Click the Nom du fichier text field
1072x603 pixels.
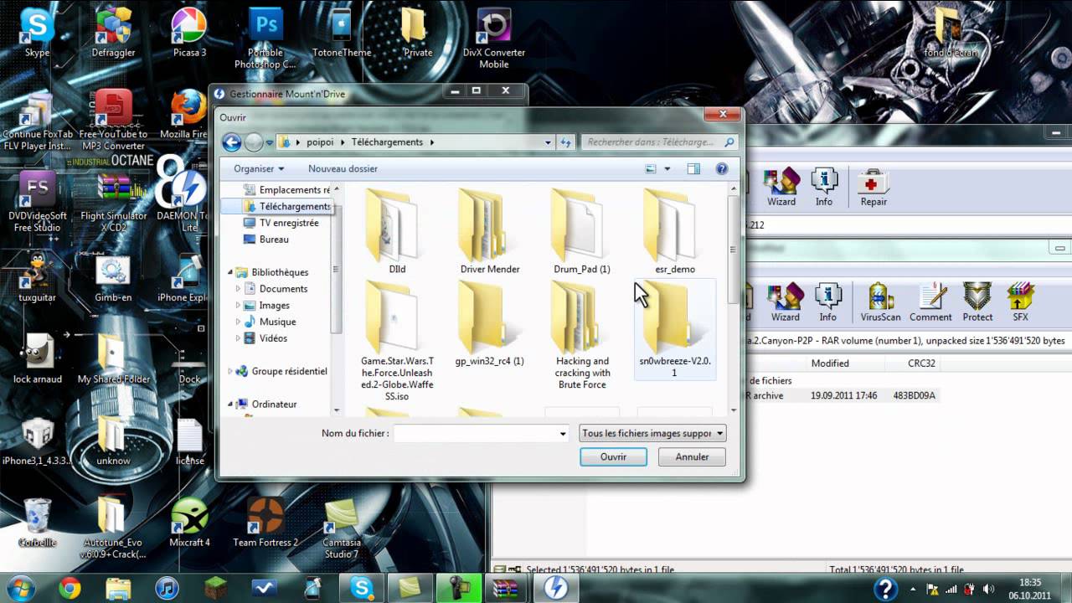(x=476, y=433)
